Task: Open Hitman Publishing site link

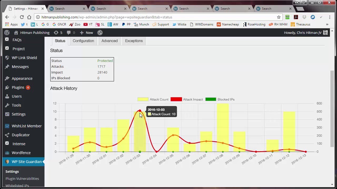Action: (x=32, y=33)
